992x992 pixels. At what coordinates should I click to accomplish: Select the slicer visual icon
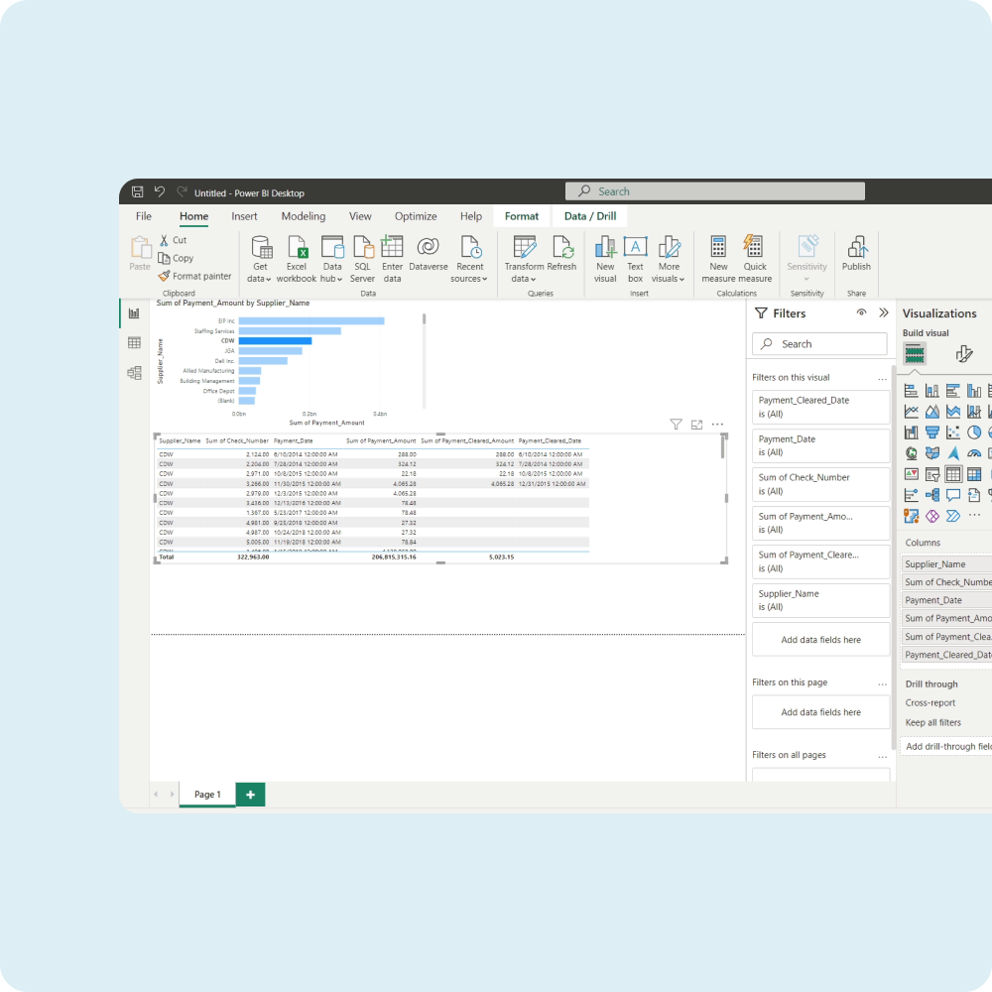point(932,474)
